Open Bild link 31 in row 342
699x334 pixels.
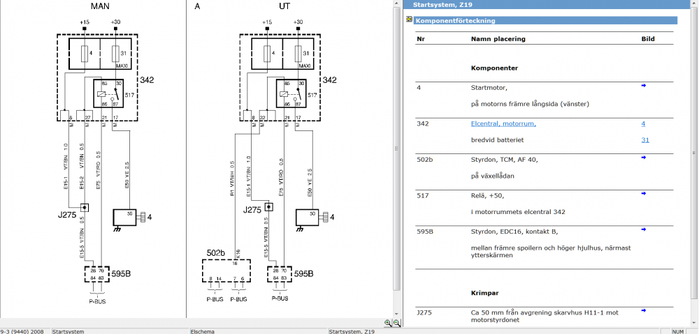click(x=644, y=140)
